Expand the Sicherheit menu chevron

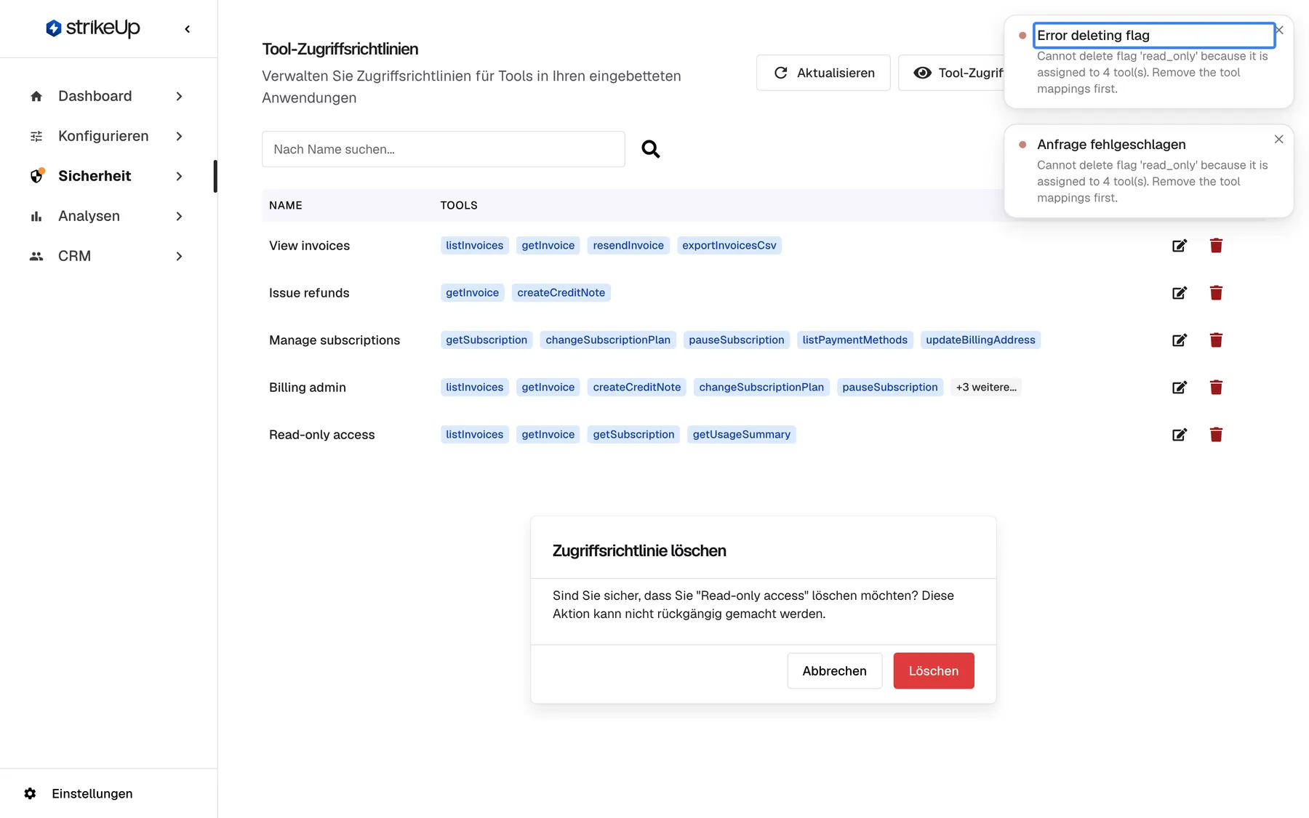(179, 176)
